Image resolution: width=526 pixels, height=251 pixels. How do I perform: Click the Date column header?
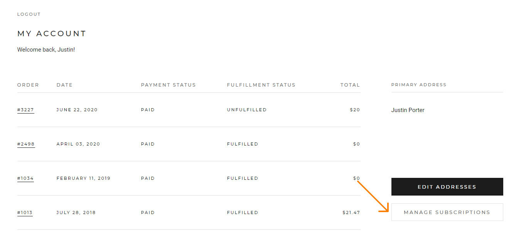[64, 85]
